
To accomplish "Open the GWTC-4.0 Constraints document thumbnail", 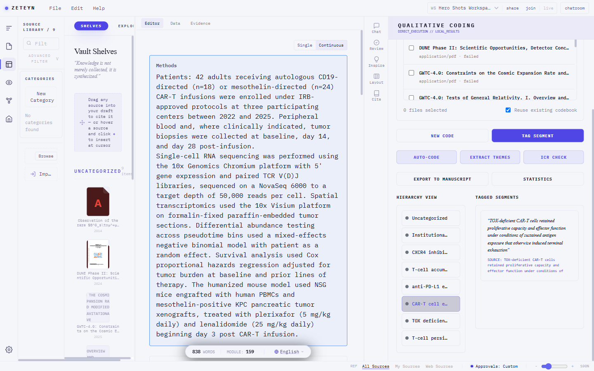I will pos(98,307).
